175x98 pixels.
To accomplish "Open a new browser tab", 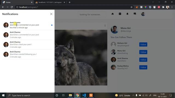I will [69, 2].
